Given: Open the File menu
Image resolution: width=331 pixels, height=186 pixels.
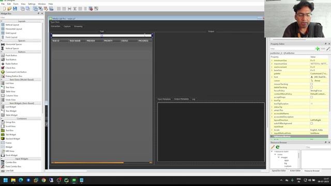Looking at the screenshot, I should [x=3, y=4].
